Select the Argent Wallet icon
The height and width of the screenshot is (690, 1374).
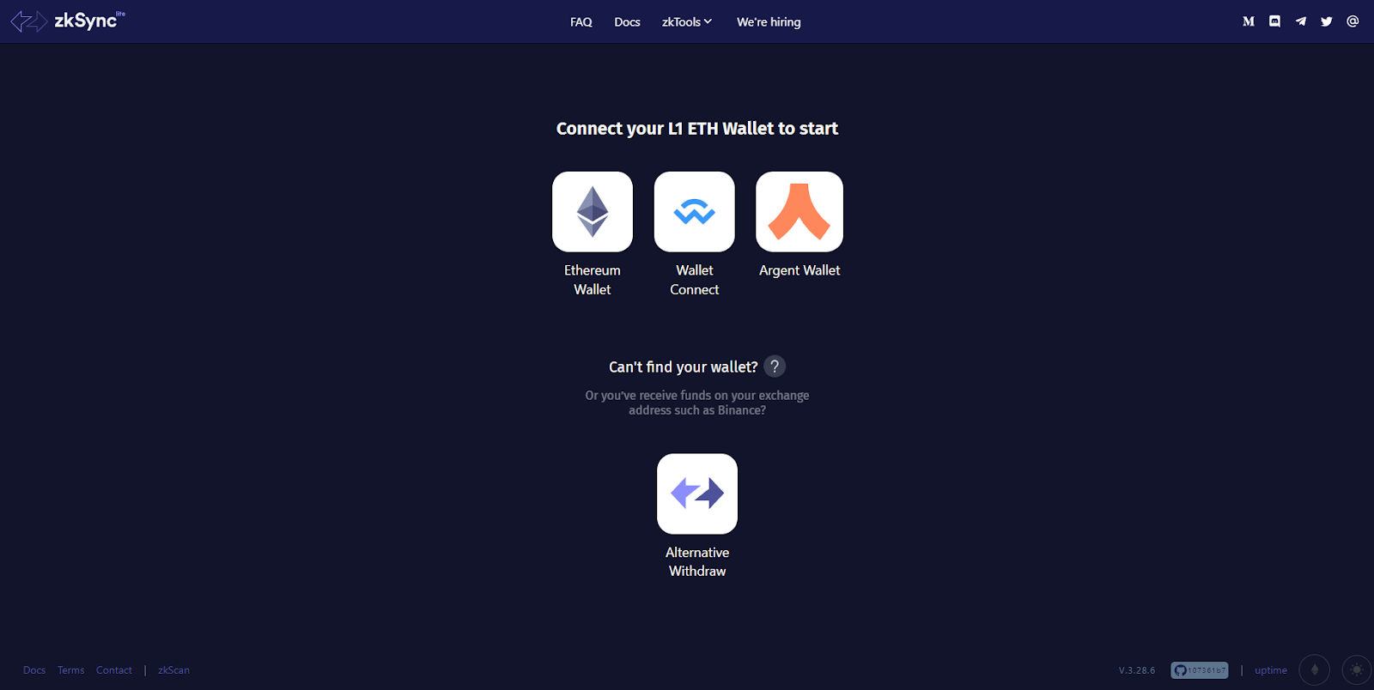pos(799,212)
